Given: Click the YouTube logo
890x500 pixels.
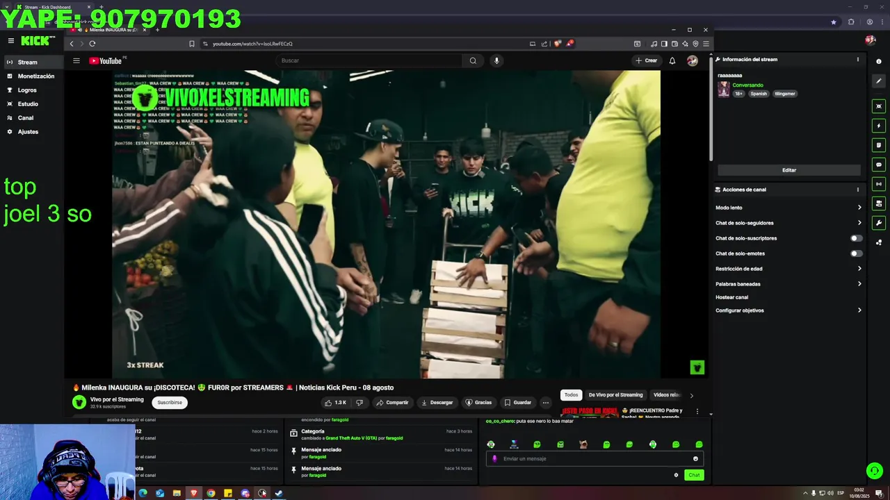Looking at the screenshot, I should tap(106, 61).
